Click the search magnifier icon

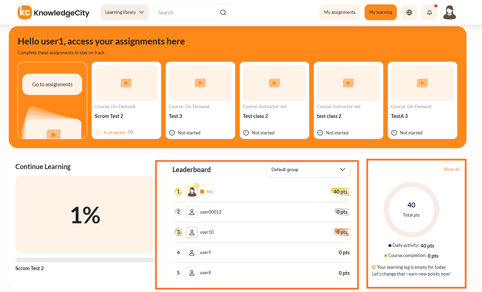coord(223,12)
